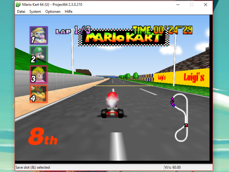
Task: Click the save slot status bar message
Action: click(33, 167)
